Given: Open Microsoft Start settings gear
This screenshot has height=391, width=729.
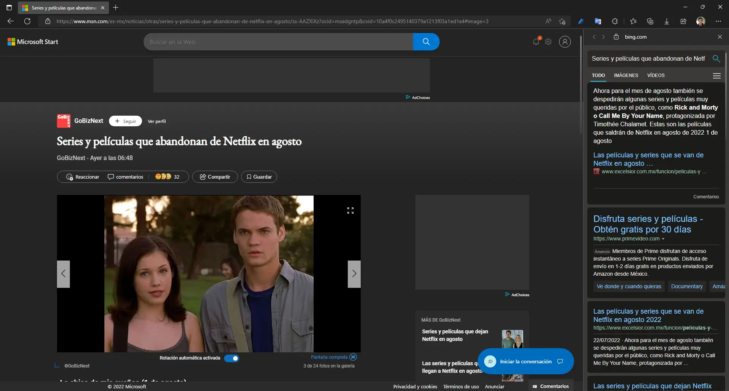Looking at the screenshot, I should click(548, 42).
